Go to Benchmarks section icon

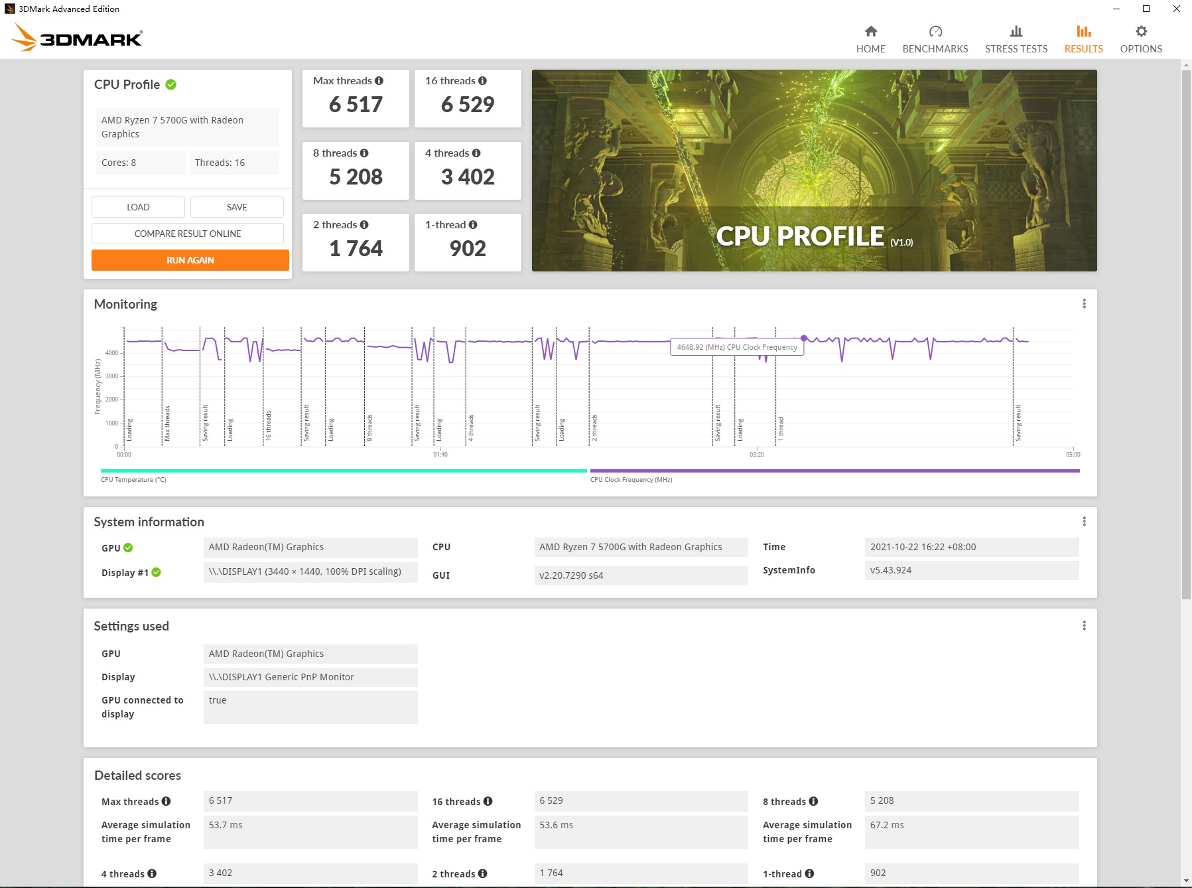click(x=935, y=31)
